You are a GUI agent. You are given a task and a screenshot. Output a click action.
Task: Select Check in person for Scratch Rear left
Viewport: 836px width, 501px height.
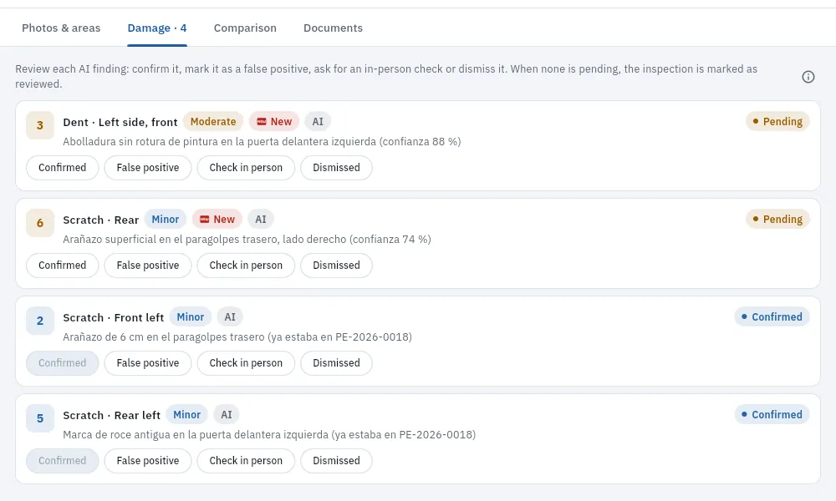246,461
